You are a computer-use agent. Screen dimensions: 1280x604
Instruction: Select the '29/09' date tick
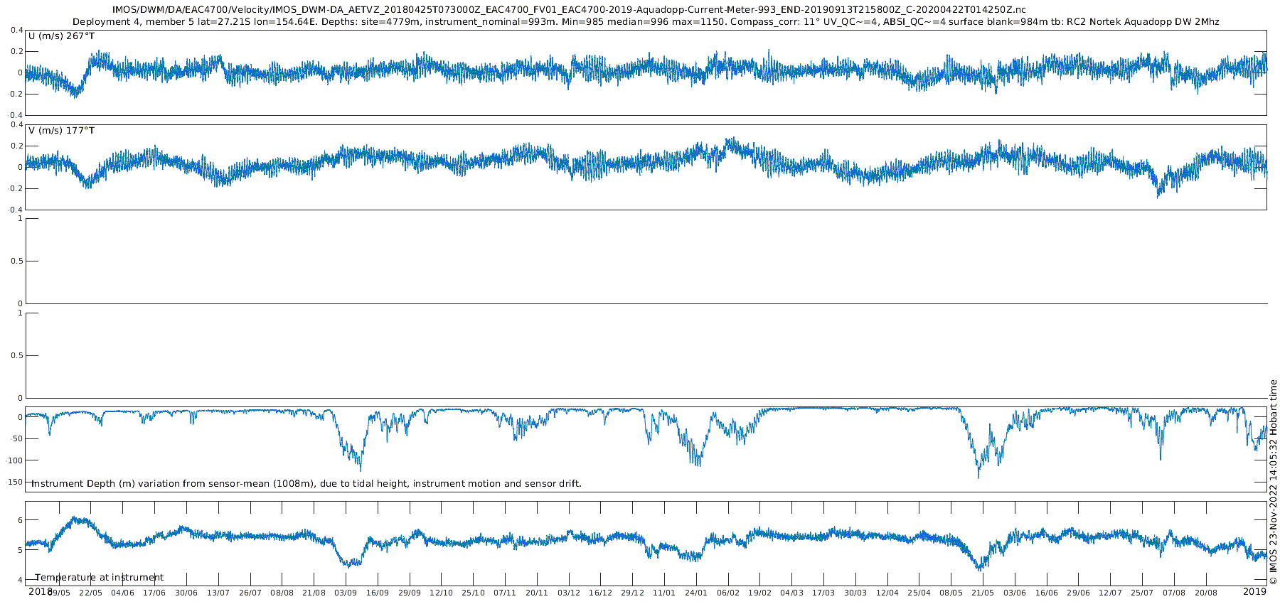[410, 593]
